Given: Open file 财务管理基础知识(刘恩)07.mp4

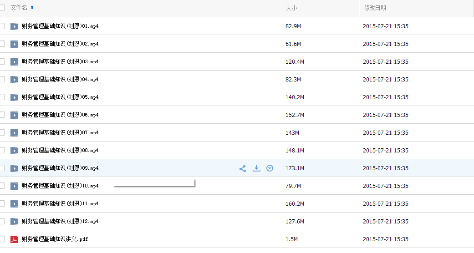Looking at the screenshot, I should pyautogui.click(x=60, y=133).
